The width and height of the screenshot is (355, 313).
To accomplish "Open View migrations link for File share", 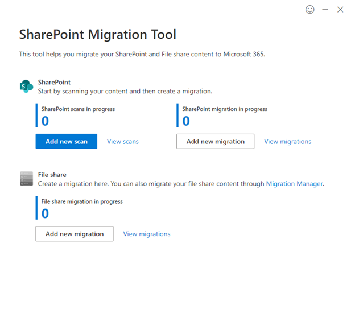I will pyautogui.click(x=147, y=234).
